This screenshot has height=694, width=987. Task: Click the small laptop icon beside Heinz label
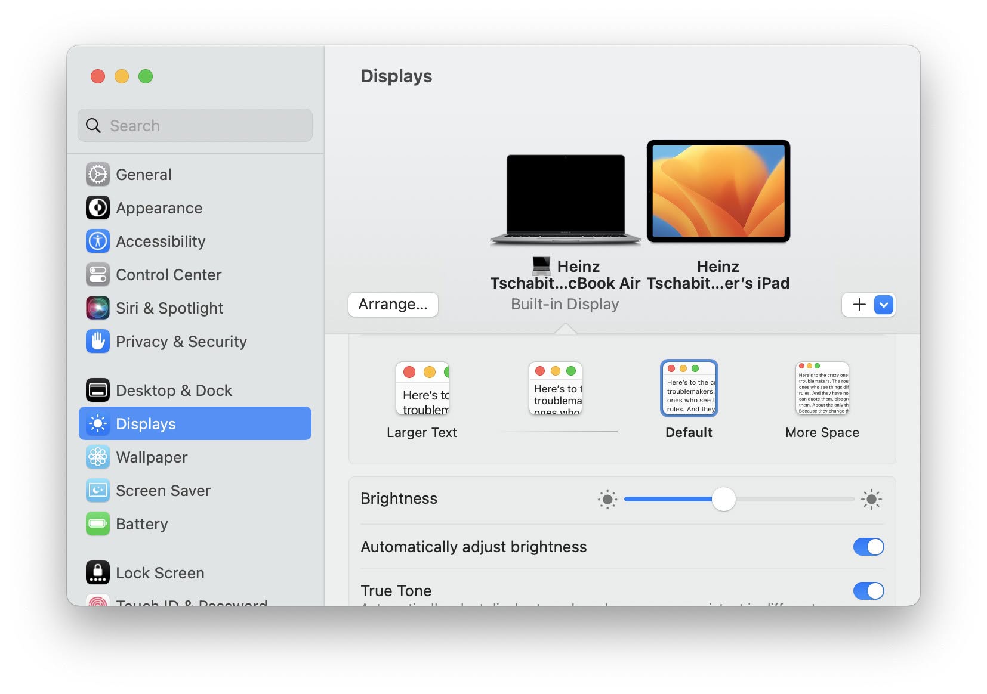click(x=541, y=265)
